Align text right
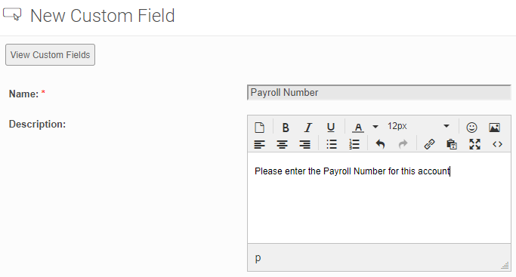Viewport: 516px width, 277px height. click(x=304, y=144)
